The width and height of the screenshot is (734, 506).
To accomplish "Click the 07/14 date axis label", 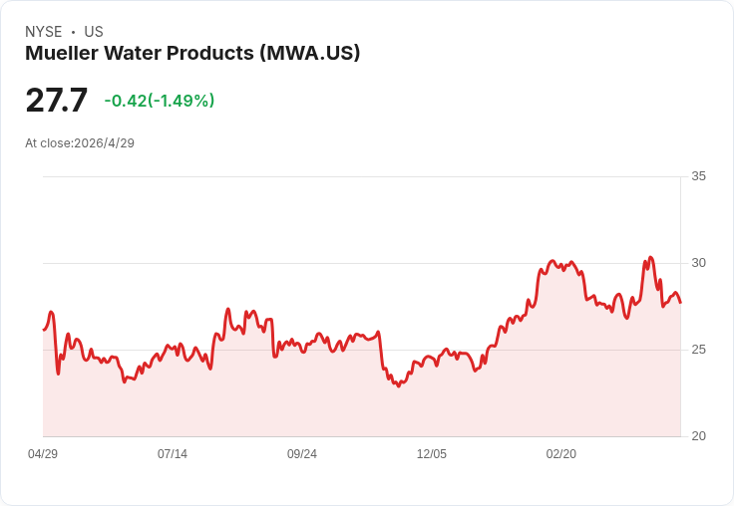I will [x=173, y=454].
